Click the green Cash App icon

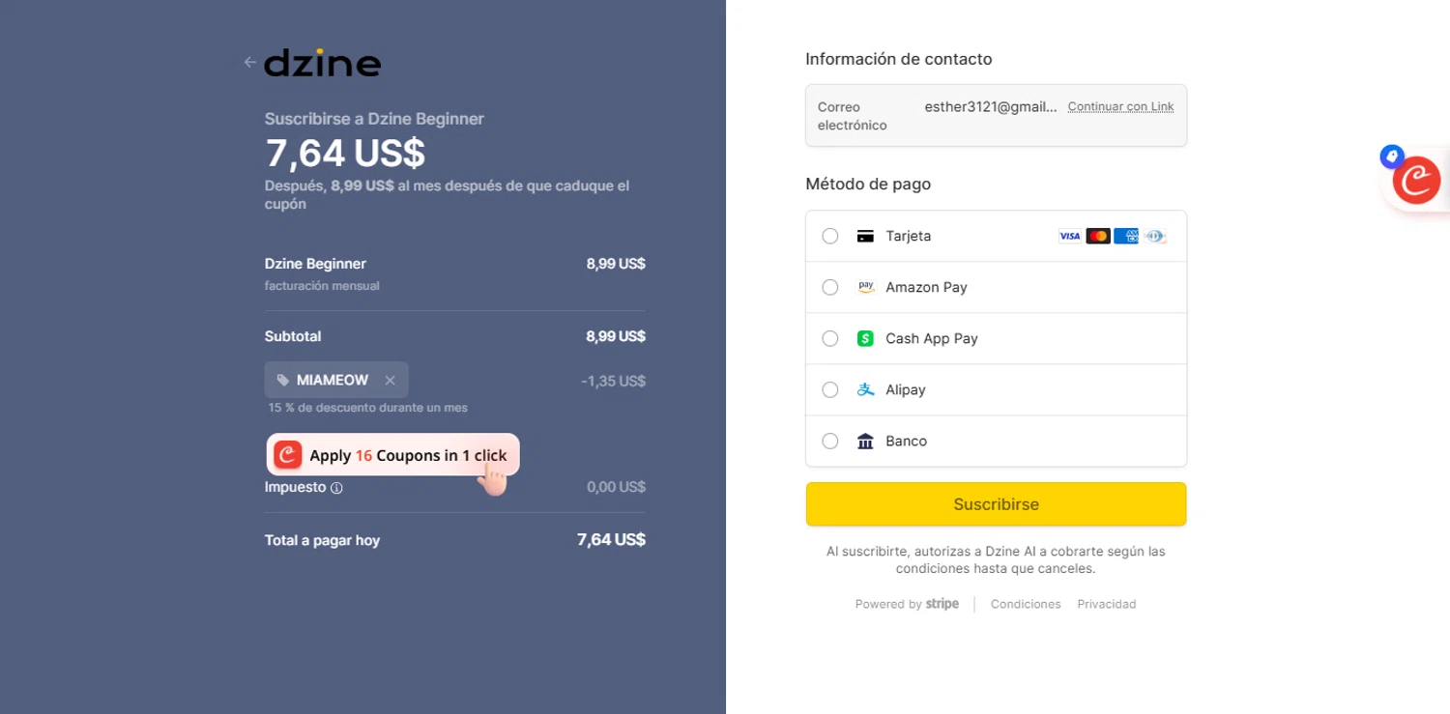click(x=866, y=338)
